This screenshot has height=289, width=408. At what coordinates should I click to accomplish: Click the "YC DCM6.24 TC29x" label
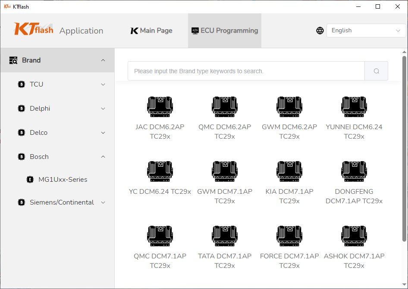point(160,192)
